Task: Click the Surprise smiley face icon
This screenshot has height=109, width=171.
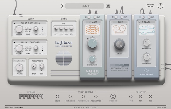Action: point(114,96)
